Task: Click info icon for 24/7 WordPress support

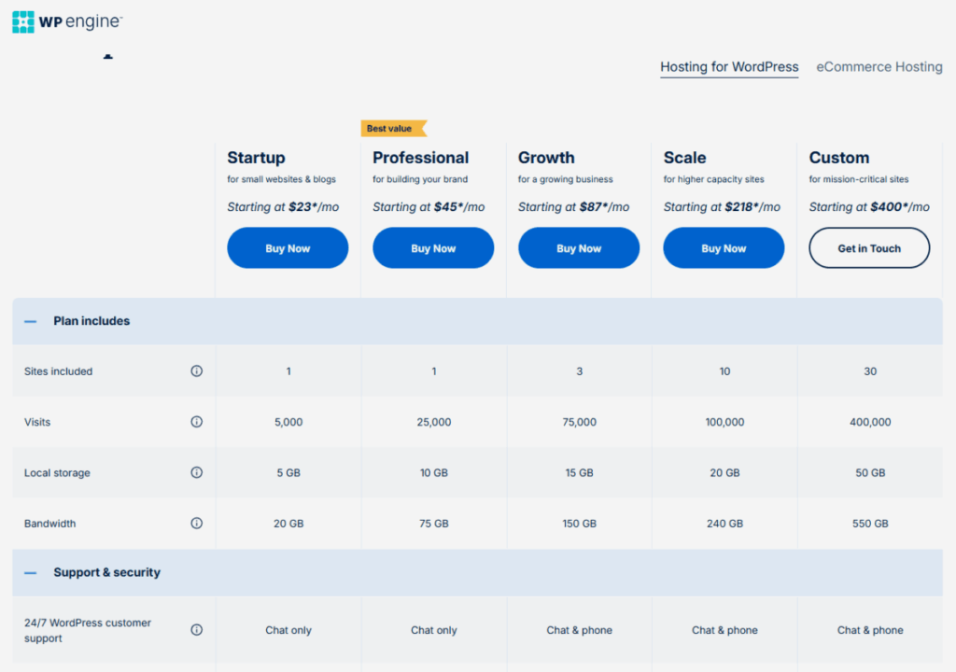Action: click(x=196, y=630)
